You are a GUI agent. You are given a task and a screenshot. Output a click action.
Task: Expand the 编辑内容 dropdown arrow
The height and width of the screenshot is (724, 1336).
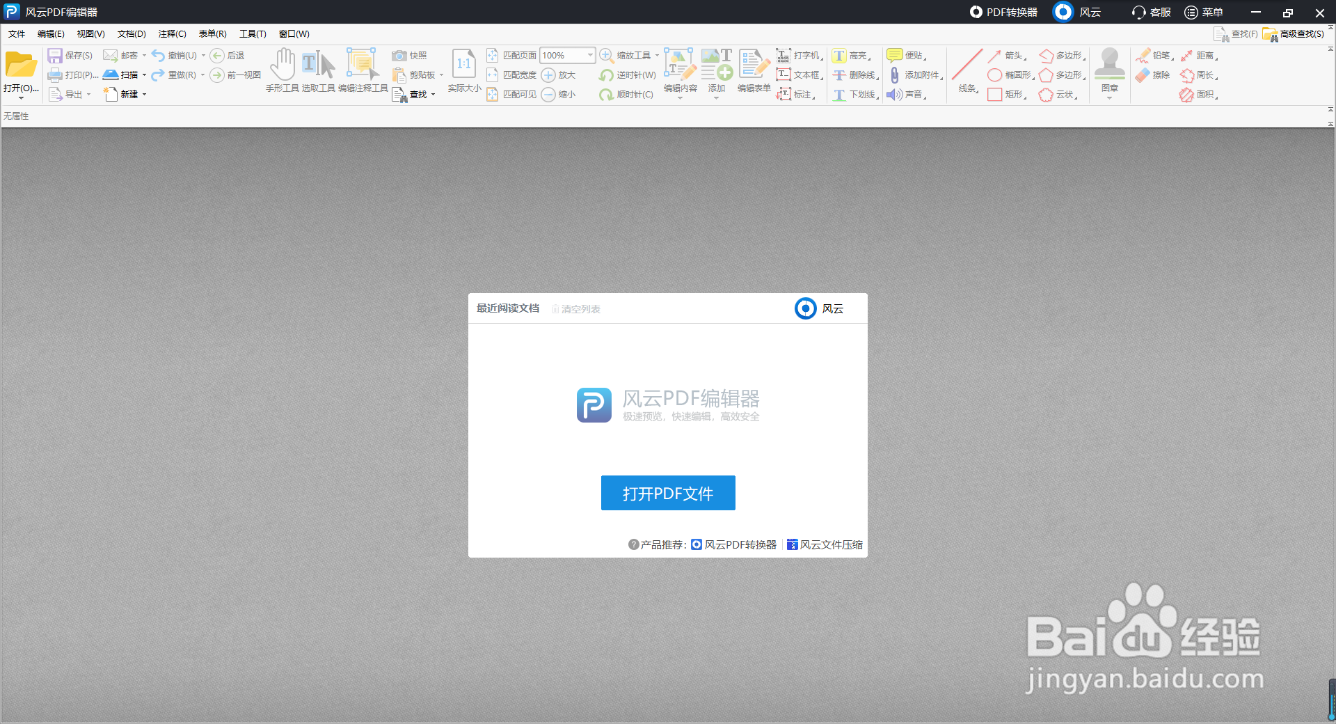pyautogui.click(x=680, y=98)
